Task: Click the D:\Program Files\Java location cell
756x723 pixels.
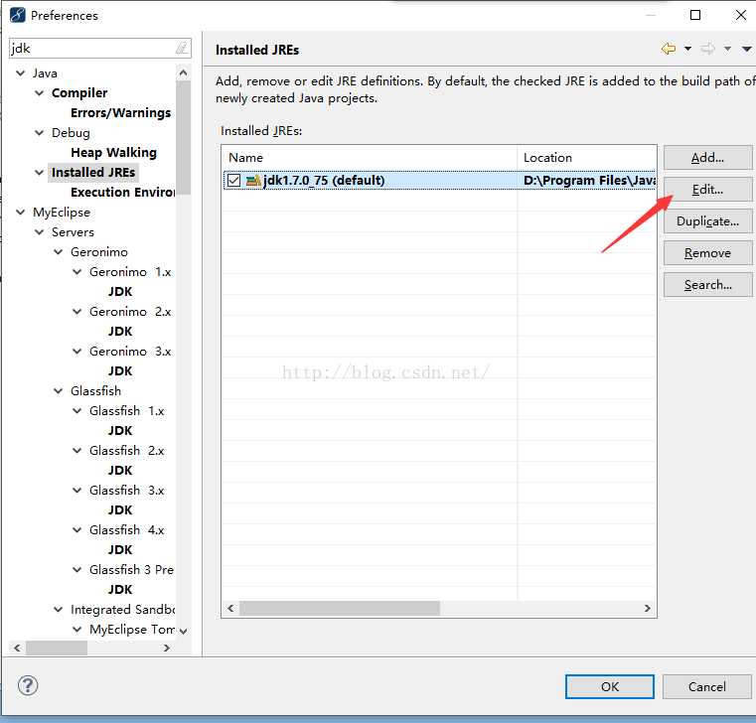Action: click(589, 181)
